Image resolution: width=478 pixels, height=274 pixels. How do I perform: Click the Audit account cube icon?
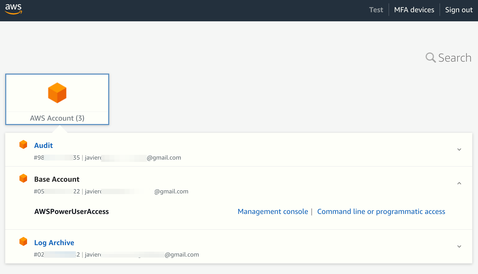click(x=23, y=145)
